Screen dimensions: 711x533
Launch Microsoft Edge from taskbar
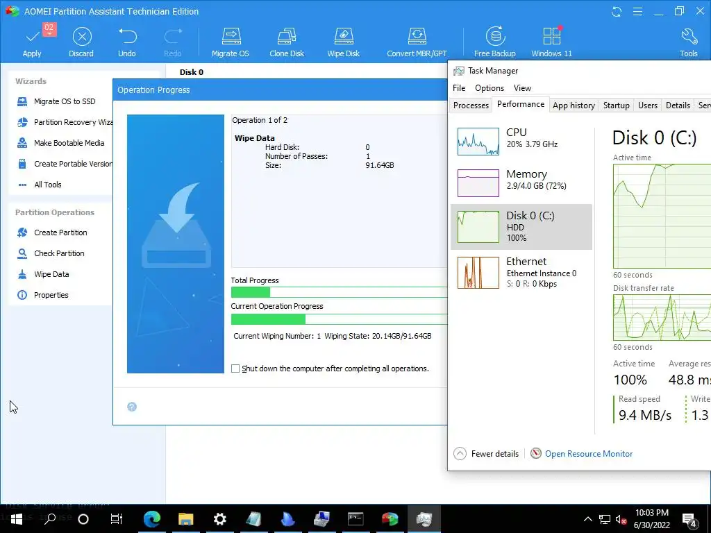152,518
